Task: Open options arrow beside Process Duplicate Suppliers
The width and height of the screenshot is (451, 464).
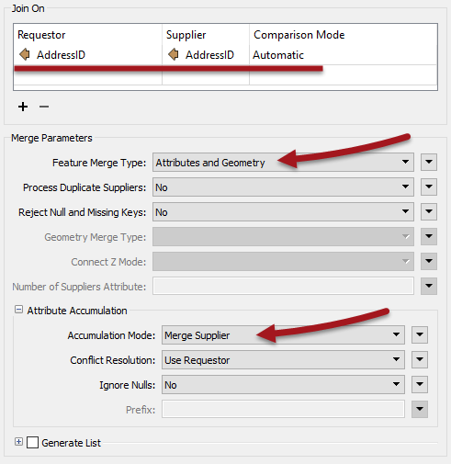Action: pyautogui.click(x=429, y=187)
